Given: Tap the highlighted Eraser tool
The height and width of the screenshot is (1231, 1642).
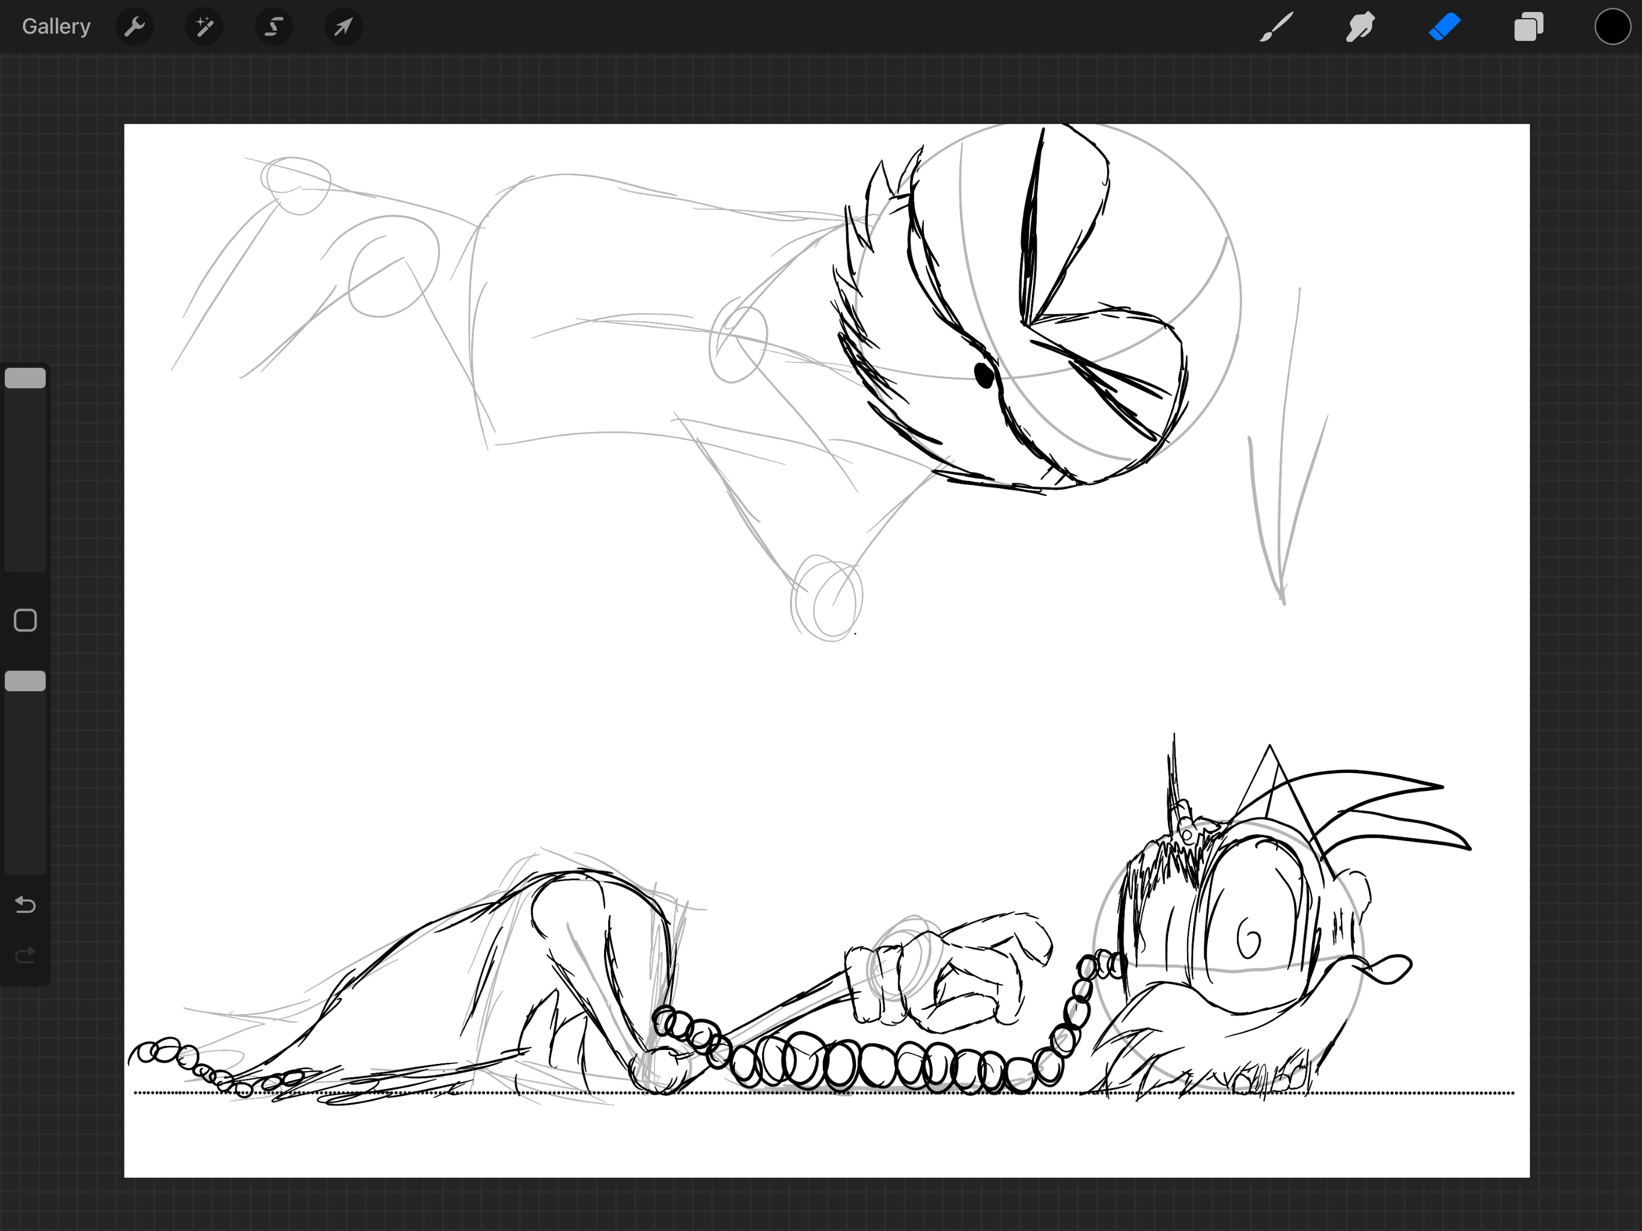Looking at the screenshot, I should pos(1444,28).
